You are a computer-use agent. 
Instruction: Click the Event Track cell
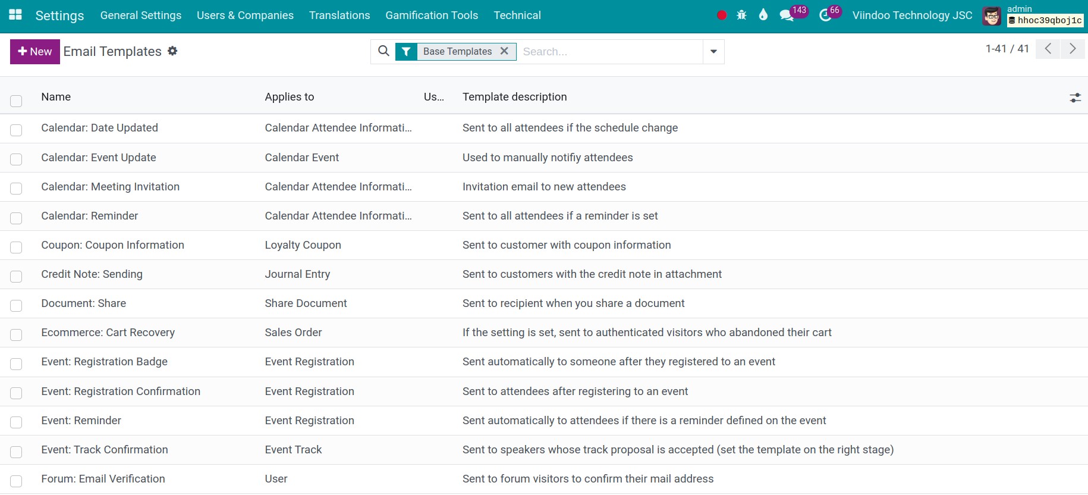click(x=293, y=450)
